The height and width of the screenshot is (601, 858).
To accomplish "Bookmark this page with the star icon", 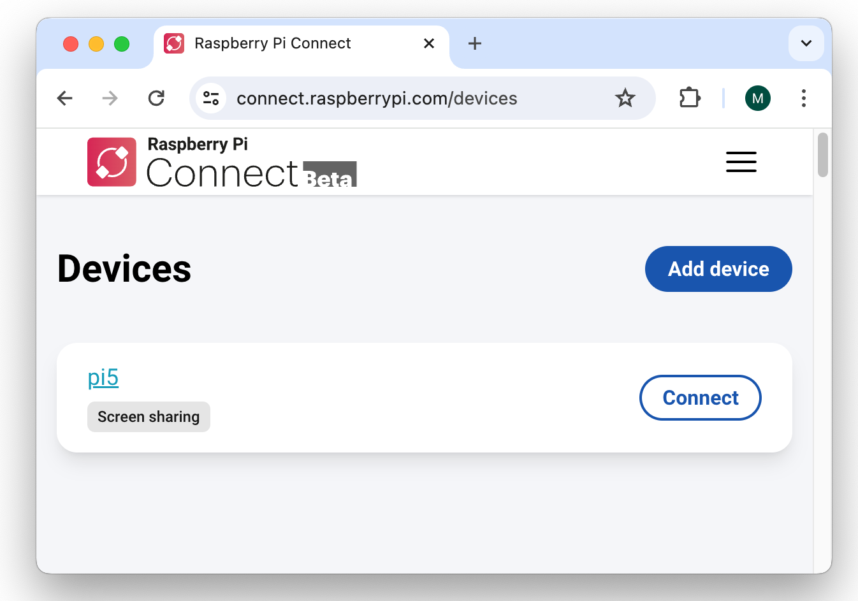I will (x=625, y=98).
